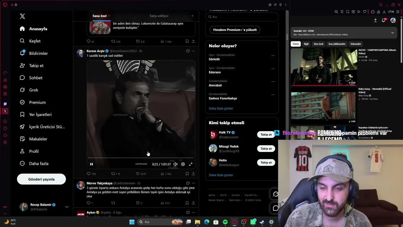Like the post with 8 B likes
Screen dimensions: 403x227
140,41
